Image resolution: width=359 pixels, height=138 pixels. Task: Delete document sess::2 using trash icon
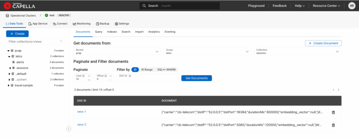(x=333, y=125)
